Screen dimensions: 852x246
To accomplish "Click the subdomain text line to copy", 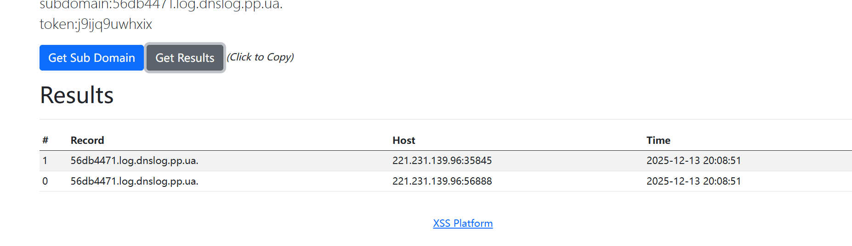I will (161, 5).
